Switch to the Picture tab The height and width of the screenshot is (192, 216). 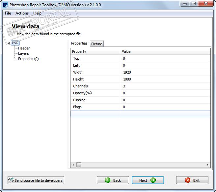97,44
